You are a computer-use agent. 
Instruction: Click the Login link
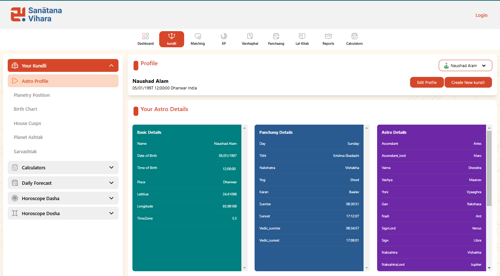[x=481, y=15]
